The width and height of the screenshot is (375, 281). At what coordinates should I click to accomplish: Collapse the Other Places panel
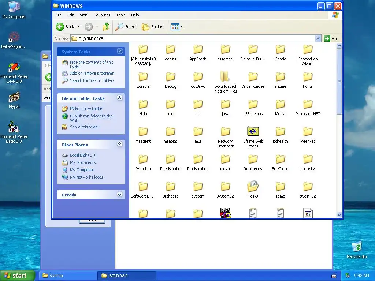point(120,144)
